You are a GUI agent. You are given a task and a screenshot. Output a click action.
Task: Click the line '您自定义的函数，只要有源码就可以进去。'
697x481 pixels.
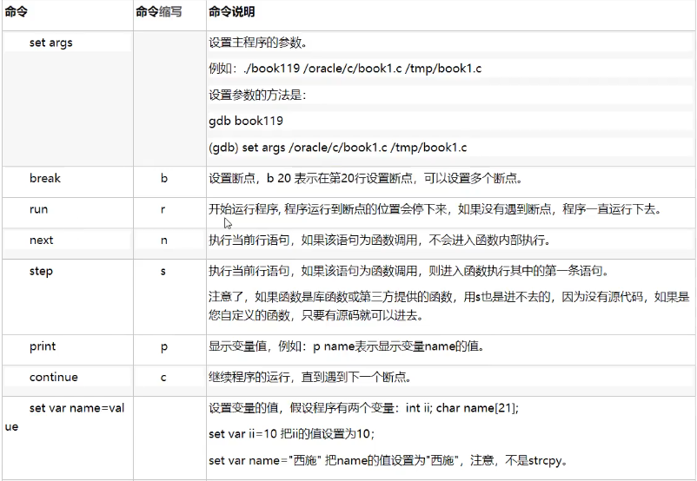pyautogui.click(x=316, y=315)
